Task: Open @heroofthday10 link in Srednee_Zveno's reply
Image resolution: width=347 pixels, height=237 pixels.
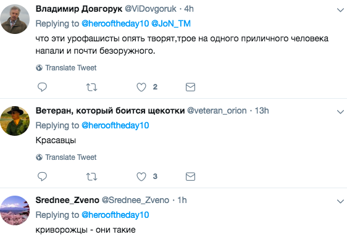Action: (115, 215)
